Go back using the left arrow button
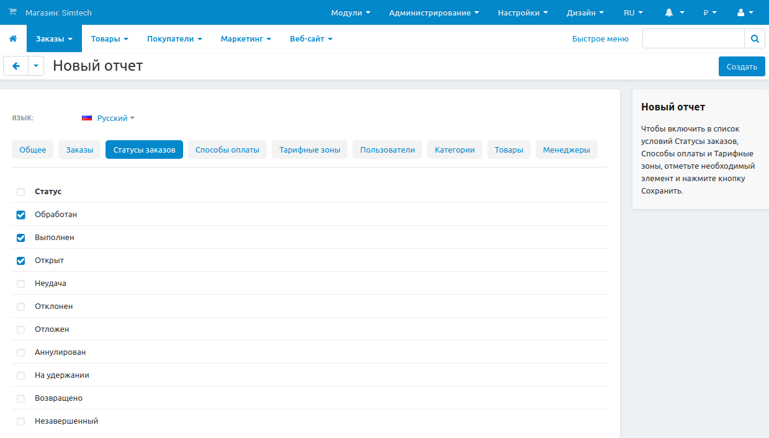 click(16, 66)
